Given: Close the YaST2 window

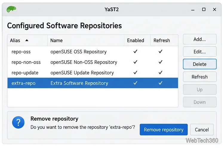Looking at the screenshot, I should [x=214, y=9].
